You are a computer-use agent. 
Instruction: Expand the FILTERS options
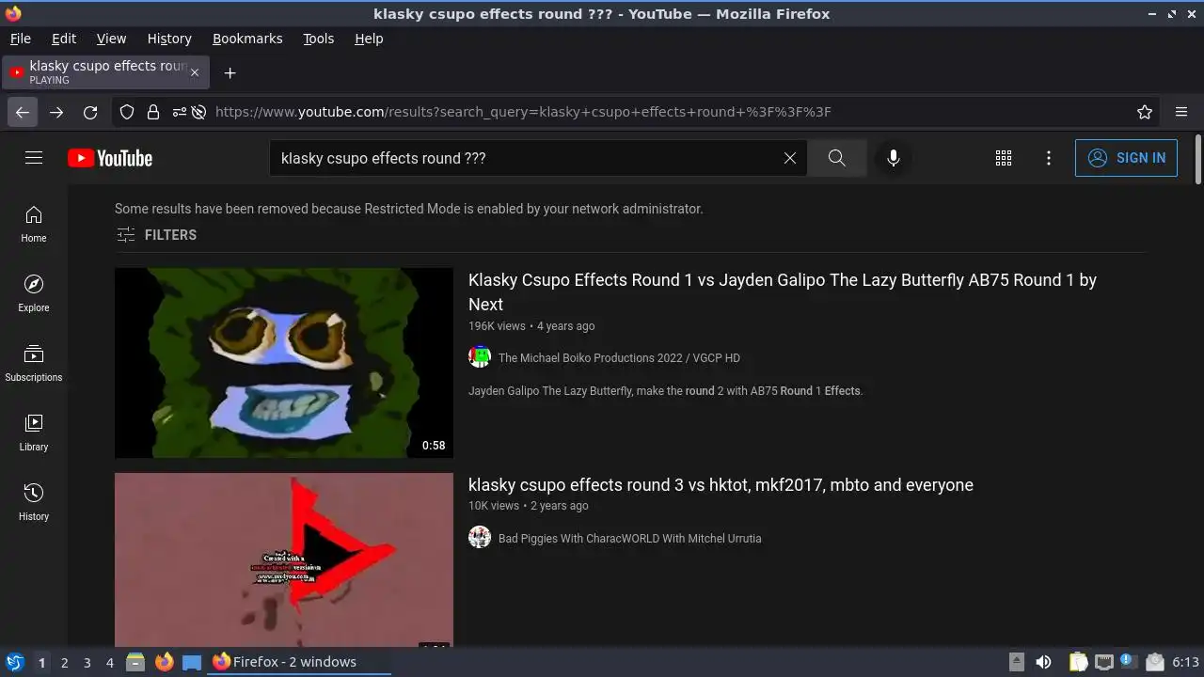pos(156,235)
